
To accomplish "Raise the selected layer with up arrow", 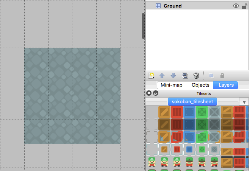I will point(162,76).
